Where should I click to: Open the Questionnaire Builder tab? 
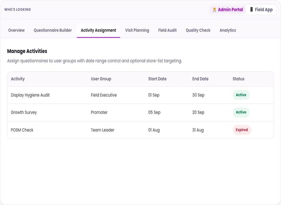coord(53,30)
